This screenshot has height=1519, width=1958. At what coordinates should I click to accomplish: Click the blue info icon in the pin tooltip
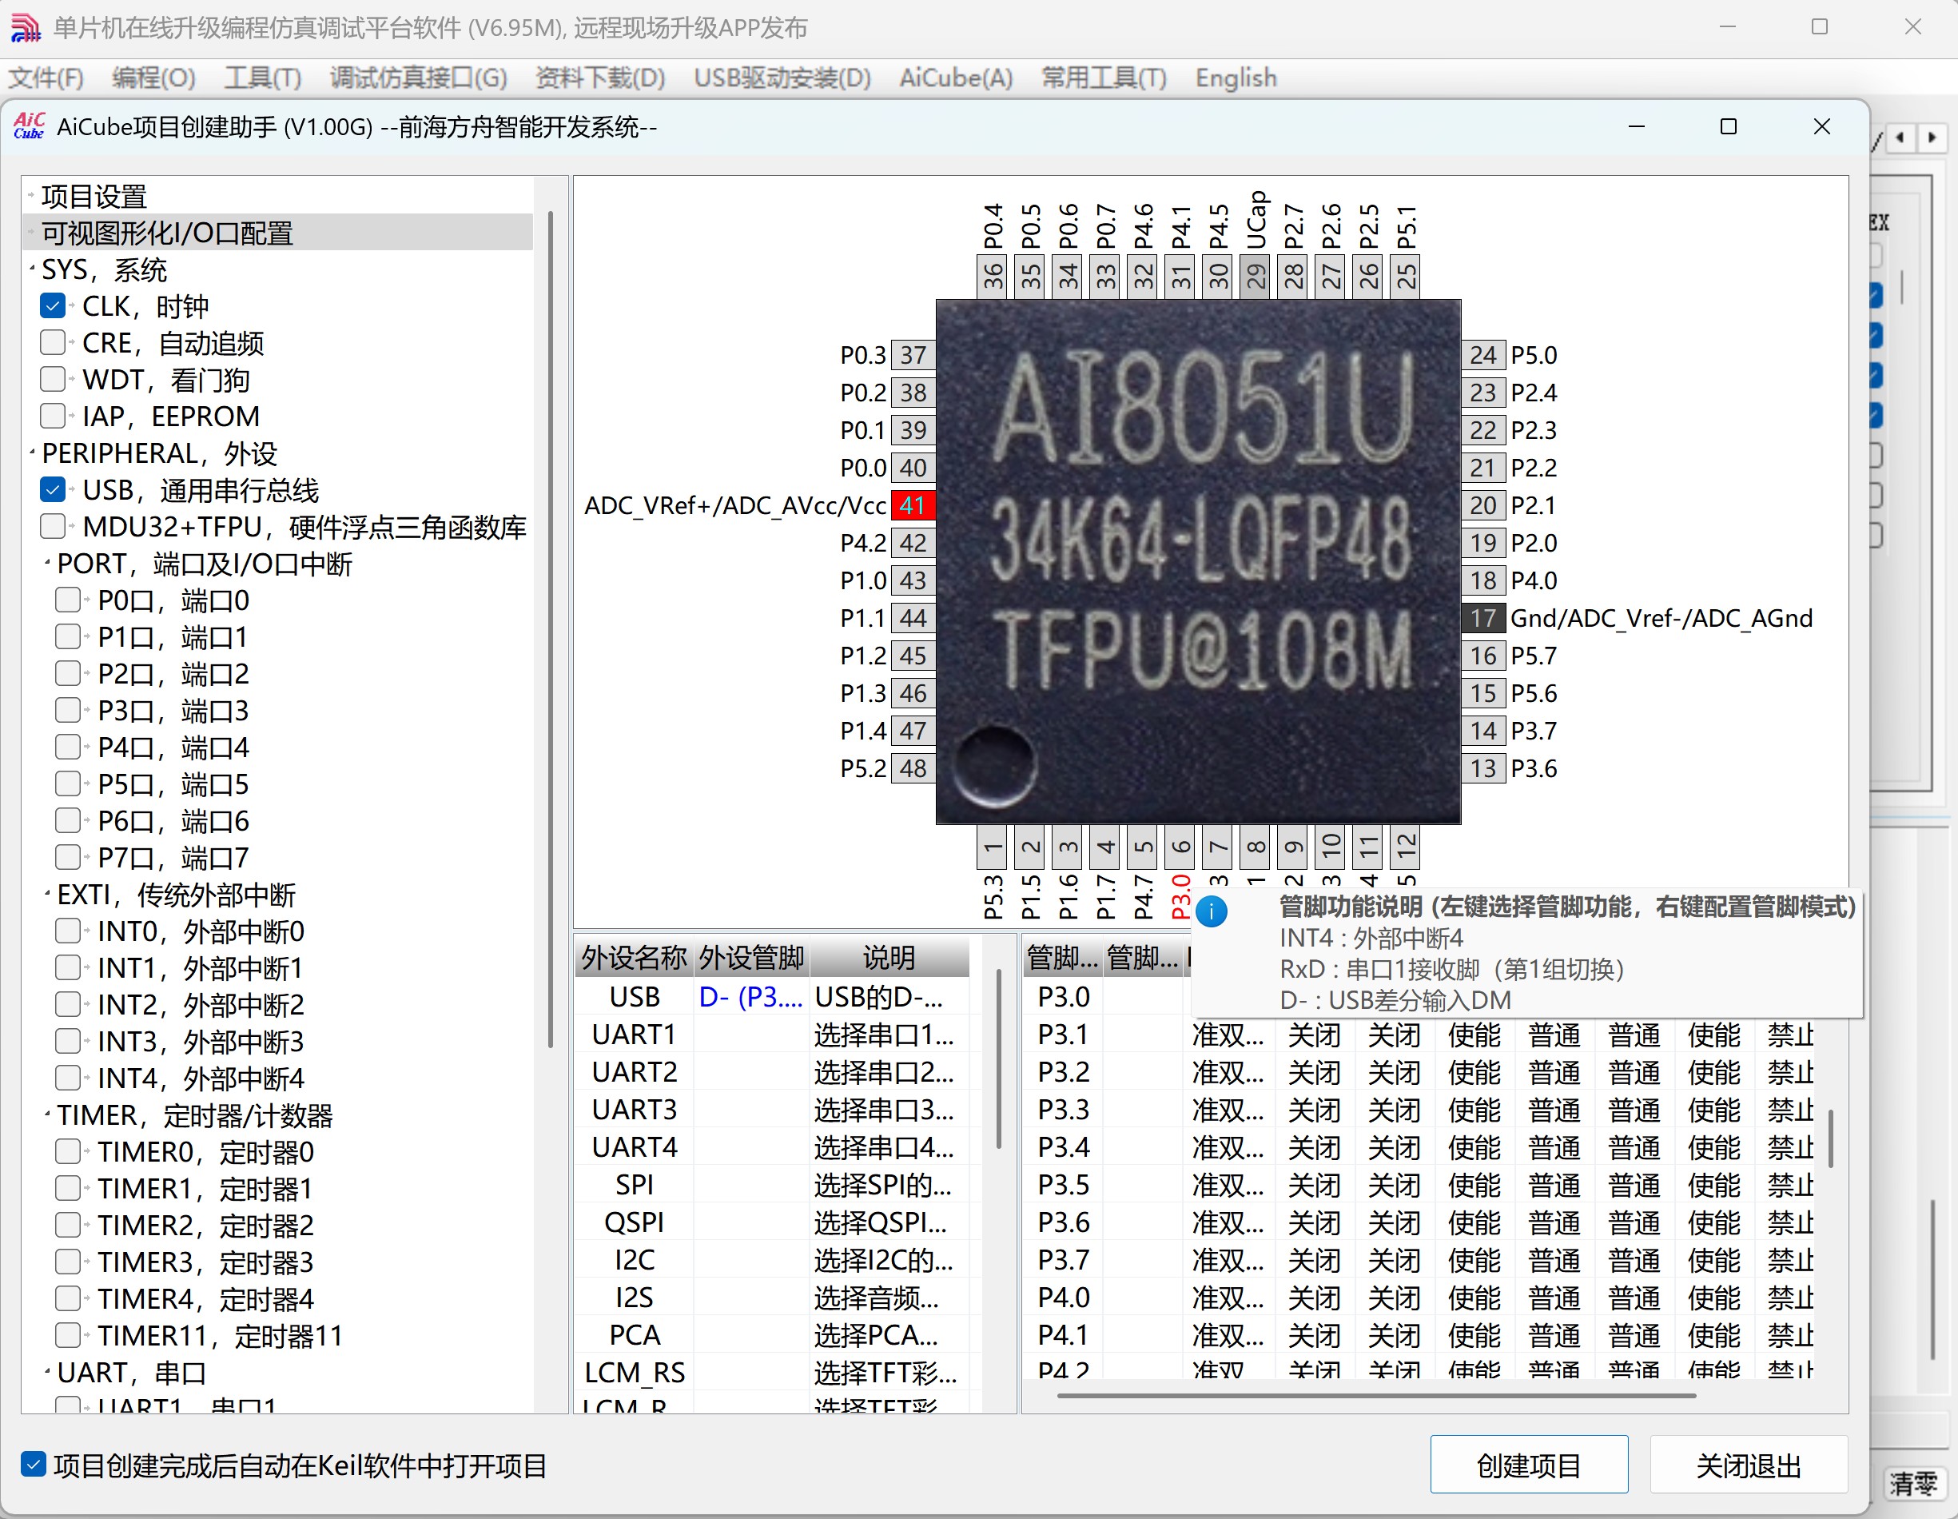pyautogui.click(x=1212, y=911)
